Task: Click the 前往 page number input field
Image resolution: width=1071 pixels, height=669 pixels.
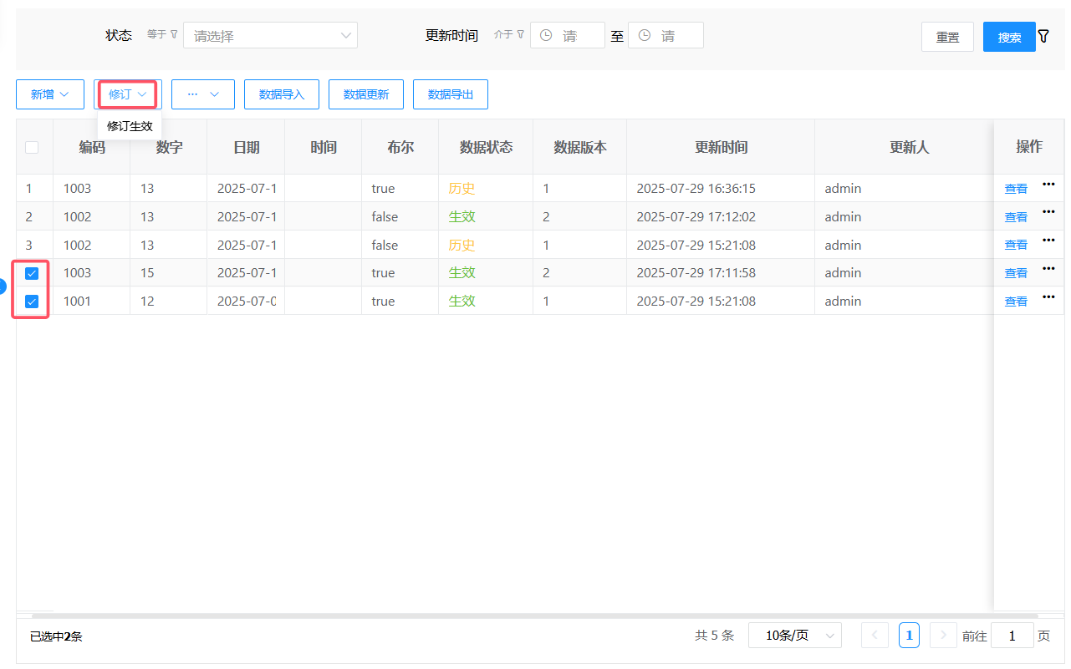Action: [x=1012, y=636]
